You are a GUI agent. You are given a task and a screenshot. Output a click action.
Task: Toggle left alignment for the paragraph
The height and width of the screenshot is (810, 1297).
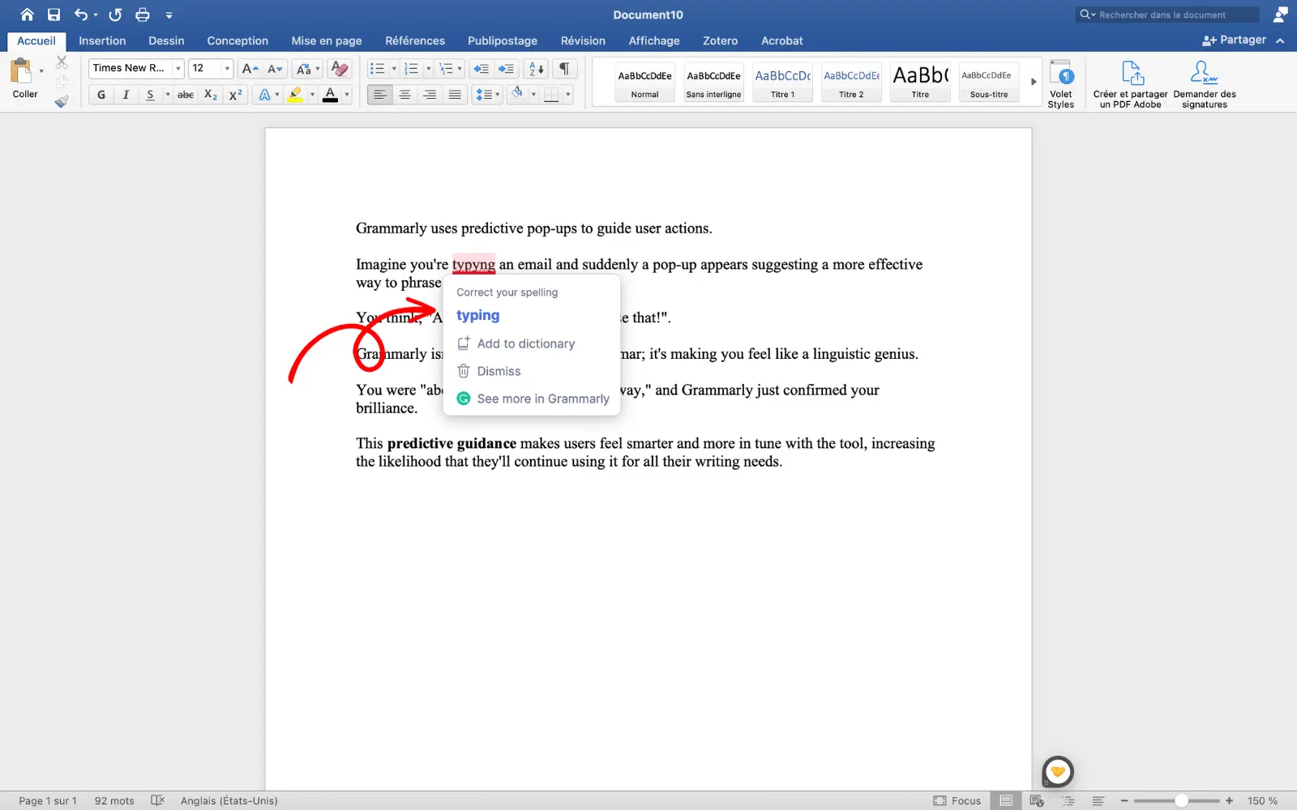(x=379, y=95)
